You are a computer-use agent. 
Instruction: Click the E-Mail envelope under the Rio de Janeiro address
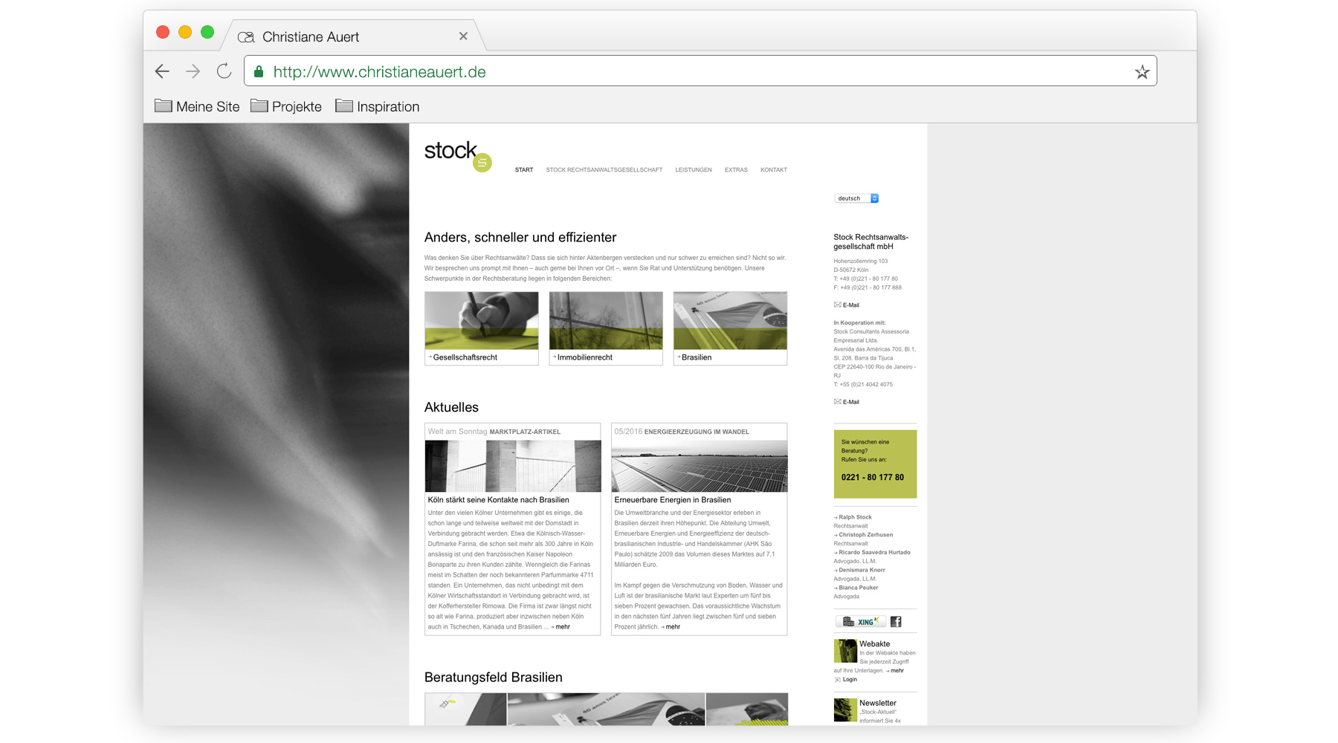click(837, 401)
